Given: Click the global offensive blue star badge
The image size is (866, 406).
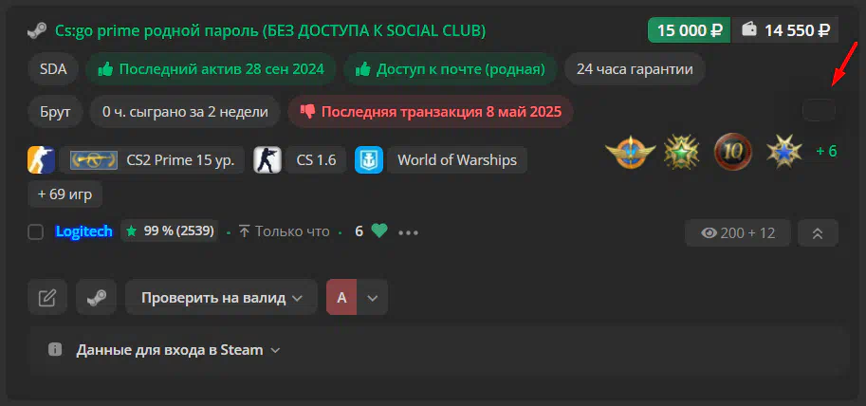Looking at the screenshot, I should (x=784, y=151).
